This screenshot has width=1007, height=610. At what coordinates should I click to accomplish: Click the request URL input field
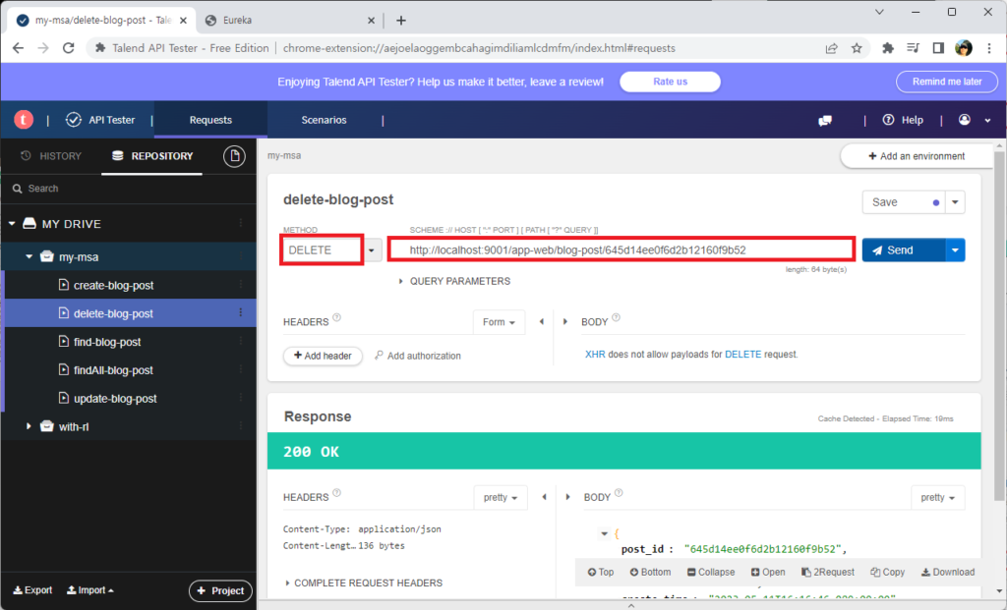(622, 250)
